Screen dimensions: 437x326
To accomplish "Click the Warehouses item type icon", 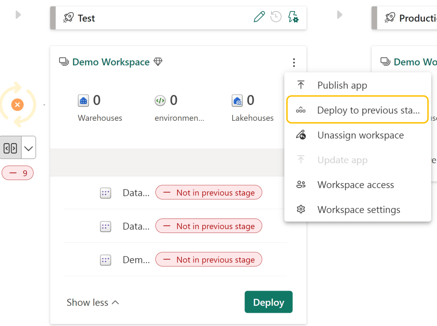I will point(83,101).
